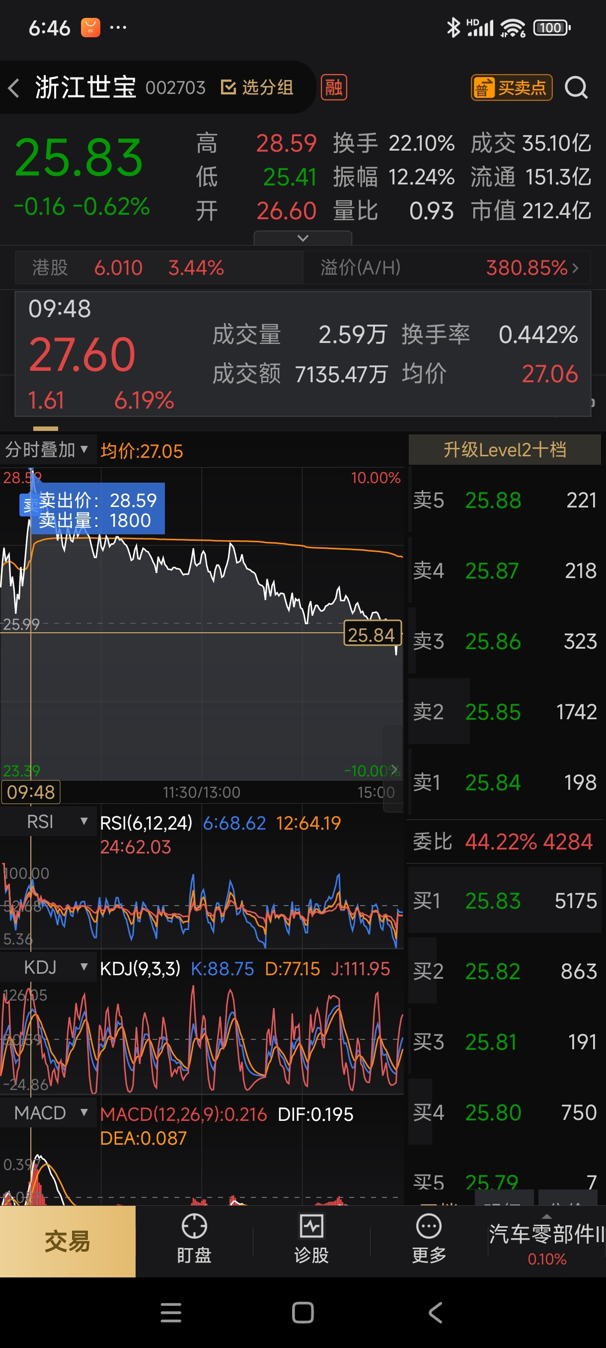Screen dimensions: 606x1348
Task: Tap the 换手 22.10% value
Action: pos(393,143)
